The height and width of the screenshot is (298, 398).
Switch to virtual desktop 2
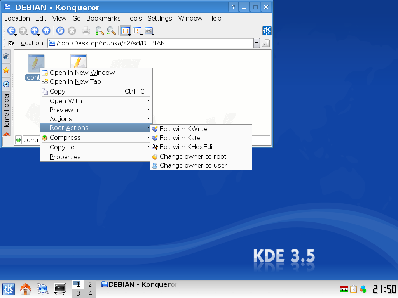point(90,284)
